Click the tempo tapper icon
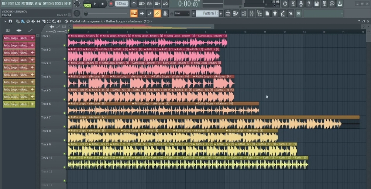371x189 pixels. (282, 14)
